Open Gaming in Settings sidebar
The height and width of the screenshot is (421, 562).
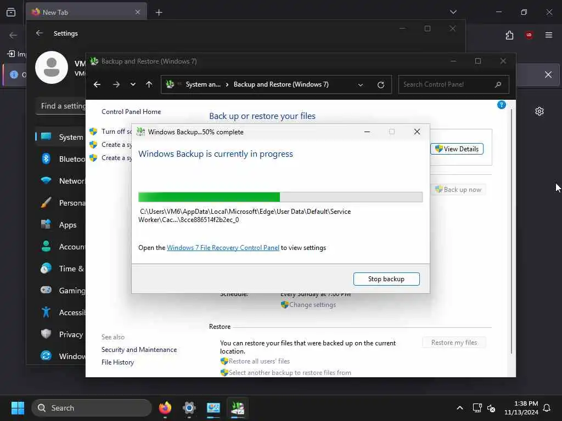coord(61,291)
